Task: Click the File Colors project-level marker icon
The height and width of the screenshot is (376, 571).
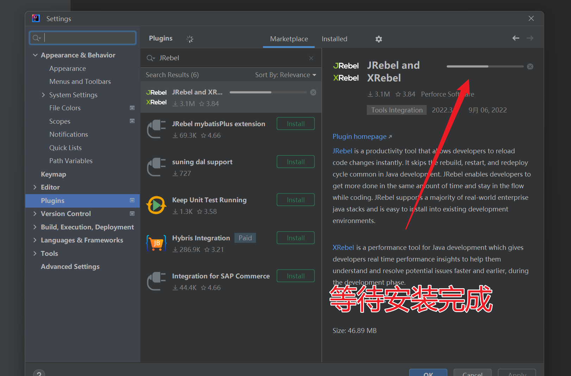Action: click(132, 108)
